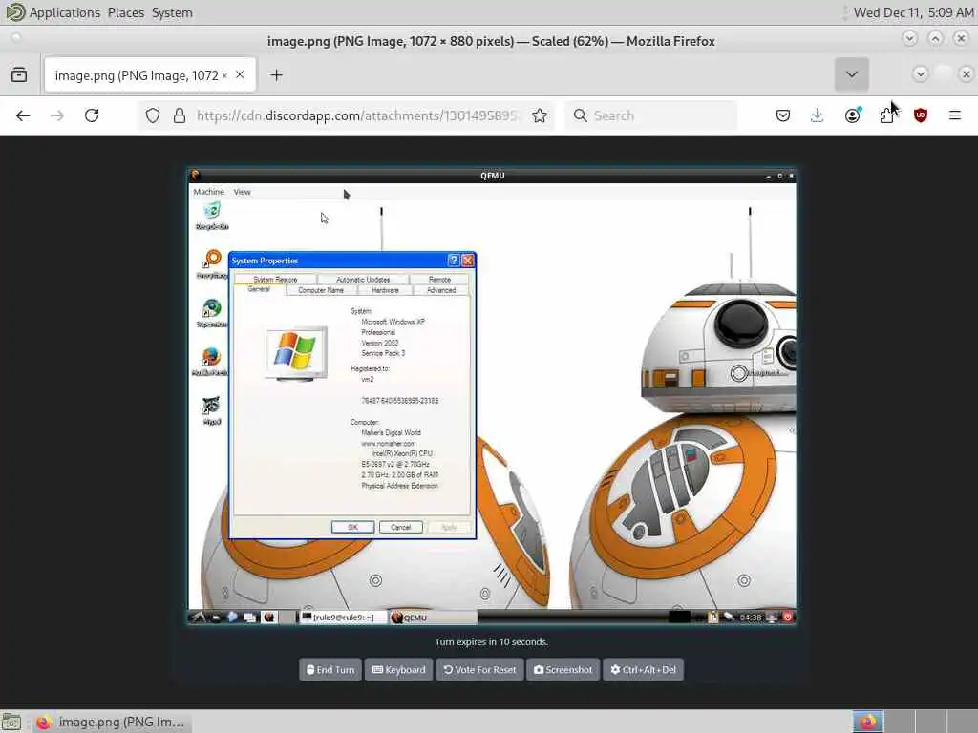978x733 pixels.
Task: Open a new tab with plus
Action: pos(276,75)
